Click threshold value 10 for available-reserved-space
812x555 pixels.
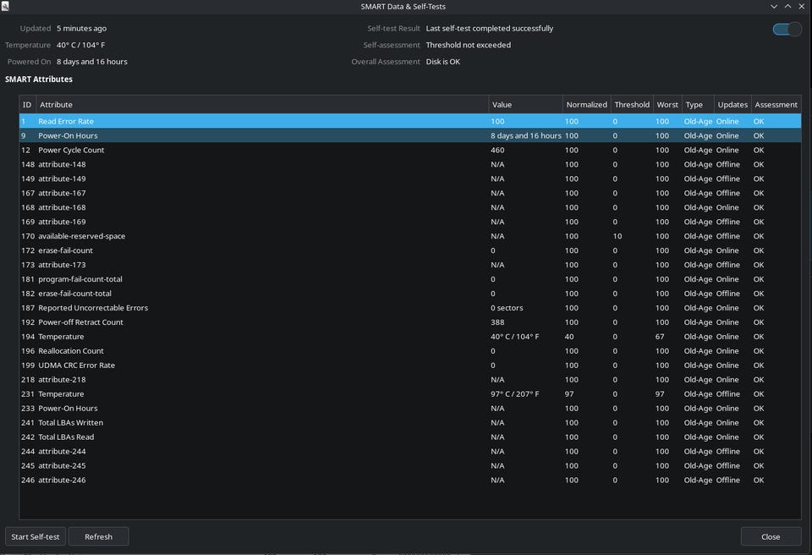coord(617,236)
